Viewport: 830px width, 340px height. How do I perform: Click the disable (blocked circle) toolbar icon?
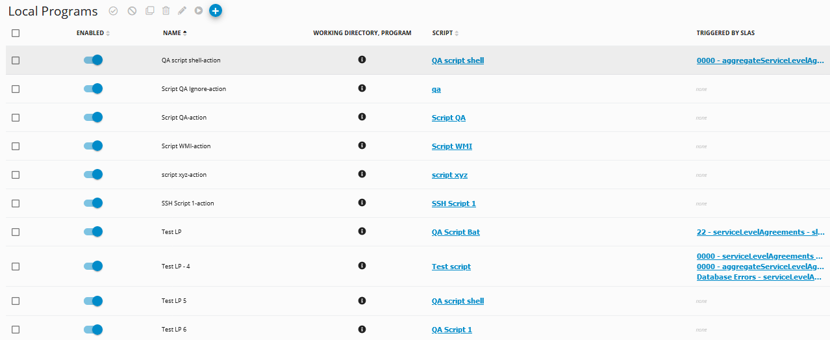pos(132,11)
